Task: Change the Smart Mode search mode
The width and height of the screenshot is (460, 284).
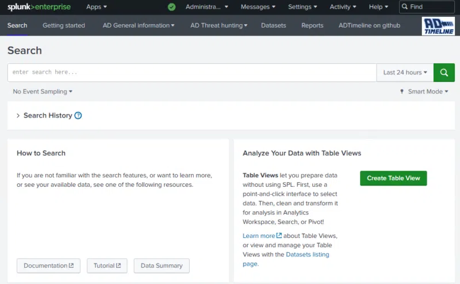Action: (x=424, y=92)
